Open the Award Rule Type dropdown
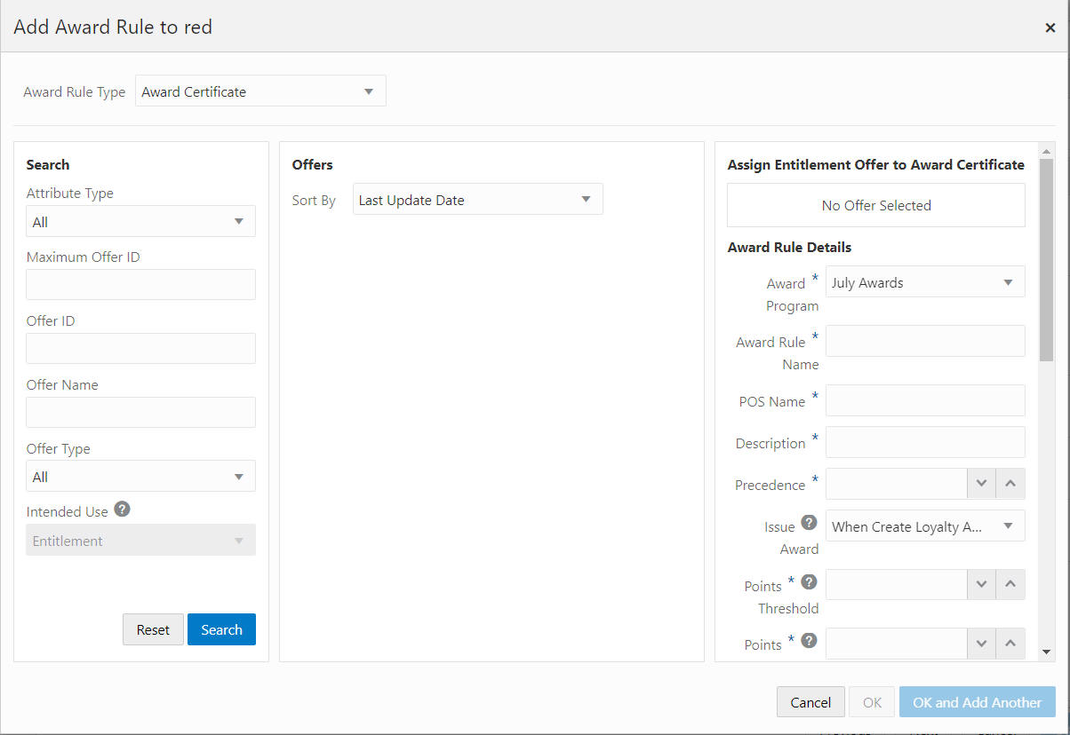The height and width of the screenshot is (735, 1070). click(260, 91)
